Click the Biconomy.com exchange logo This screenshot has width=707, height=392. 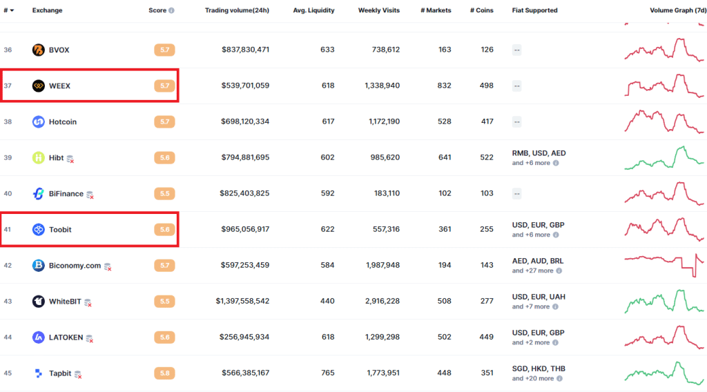coord(39,266)
